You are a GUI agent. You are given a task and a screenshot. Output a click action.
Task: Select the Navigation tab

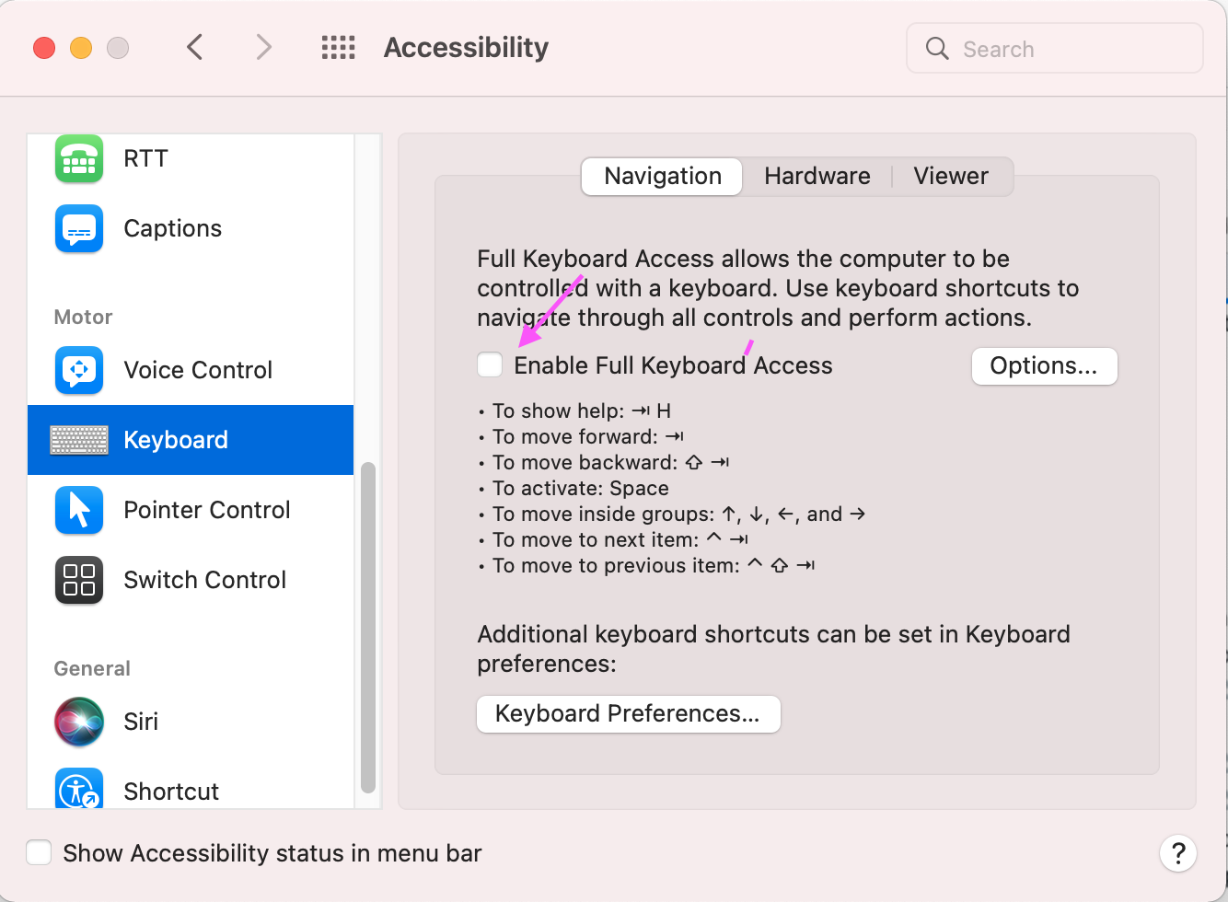(663, 176)
